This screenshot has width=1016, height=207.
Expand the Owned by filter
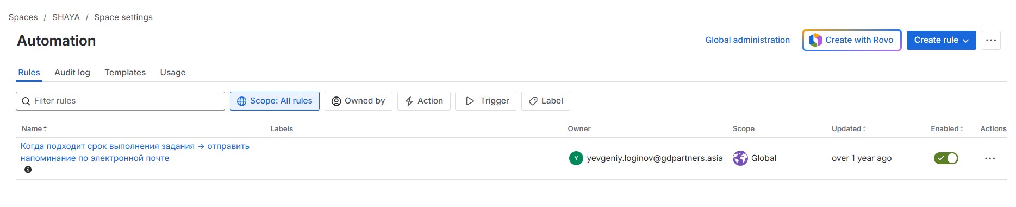click(x=358, y=101)
